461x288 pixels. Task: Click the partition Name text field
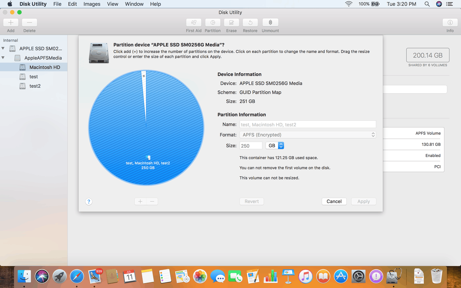click(308, 125)
